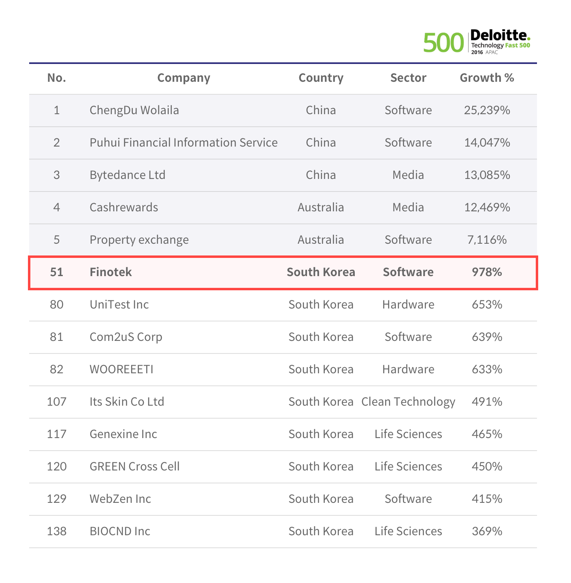Select the Bytedance Ltd row
Image resolution: width=571 pixels, height=583 pixels.
[x=283, y=175]
